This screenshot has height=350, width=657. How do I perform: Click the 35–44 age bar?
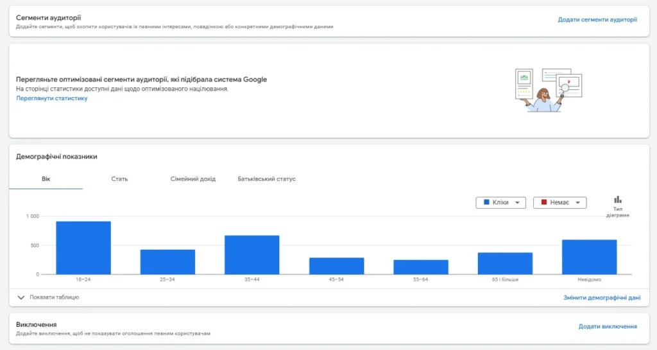click(x=252, y=255)
